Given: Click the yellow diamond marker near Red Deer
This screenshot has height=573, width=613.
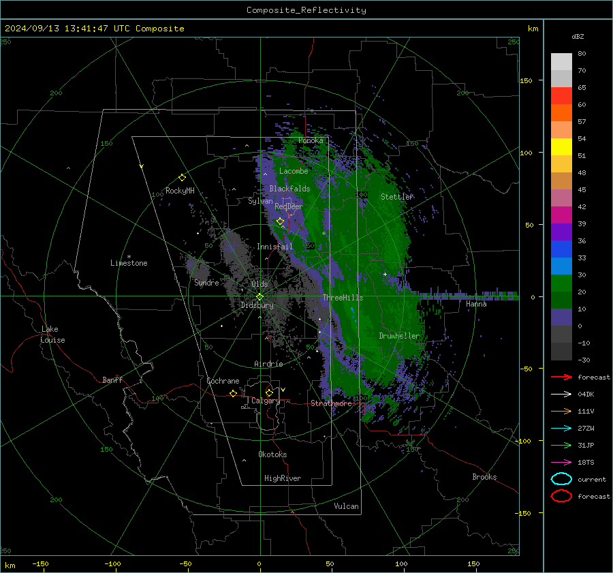Looking at the screenshot, I should pos(280,221).
